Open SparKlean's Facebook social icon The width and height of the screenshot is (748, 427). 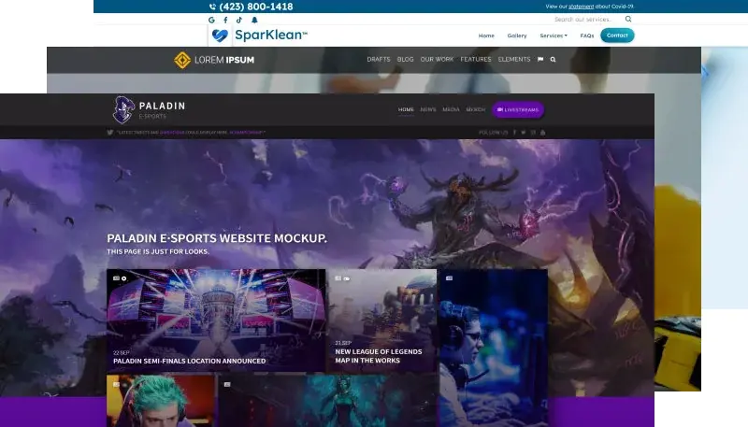click(x=225, y=20)
